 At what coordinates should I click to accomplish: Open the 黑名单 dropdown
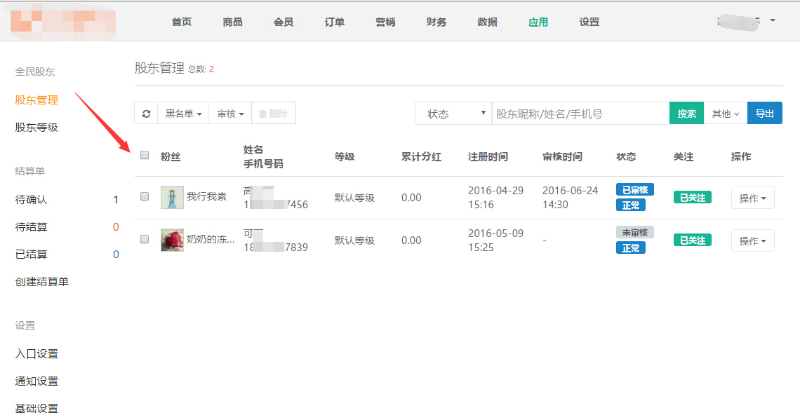pyautogui.click(x=183, y=114)
